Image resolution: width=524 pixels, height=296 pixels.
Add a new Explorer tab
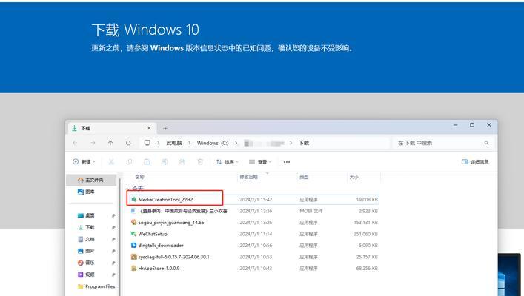click(x=165, y=128)
